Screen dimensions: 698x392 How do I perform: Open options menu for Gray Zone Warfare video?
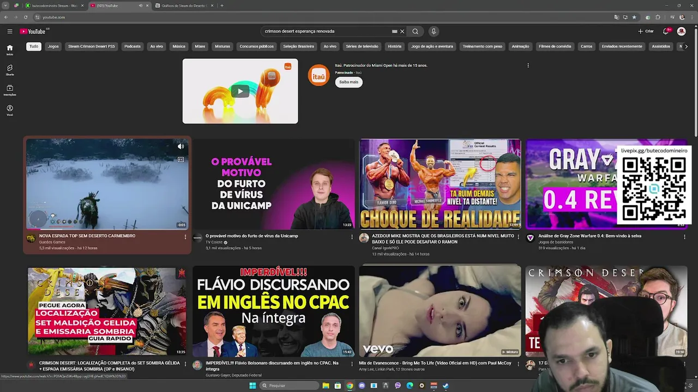684,237
